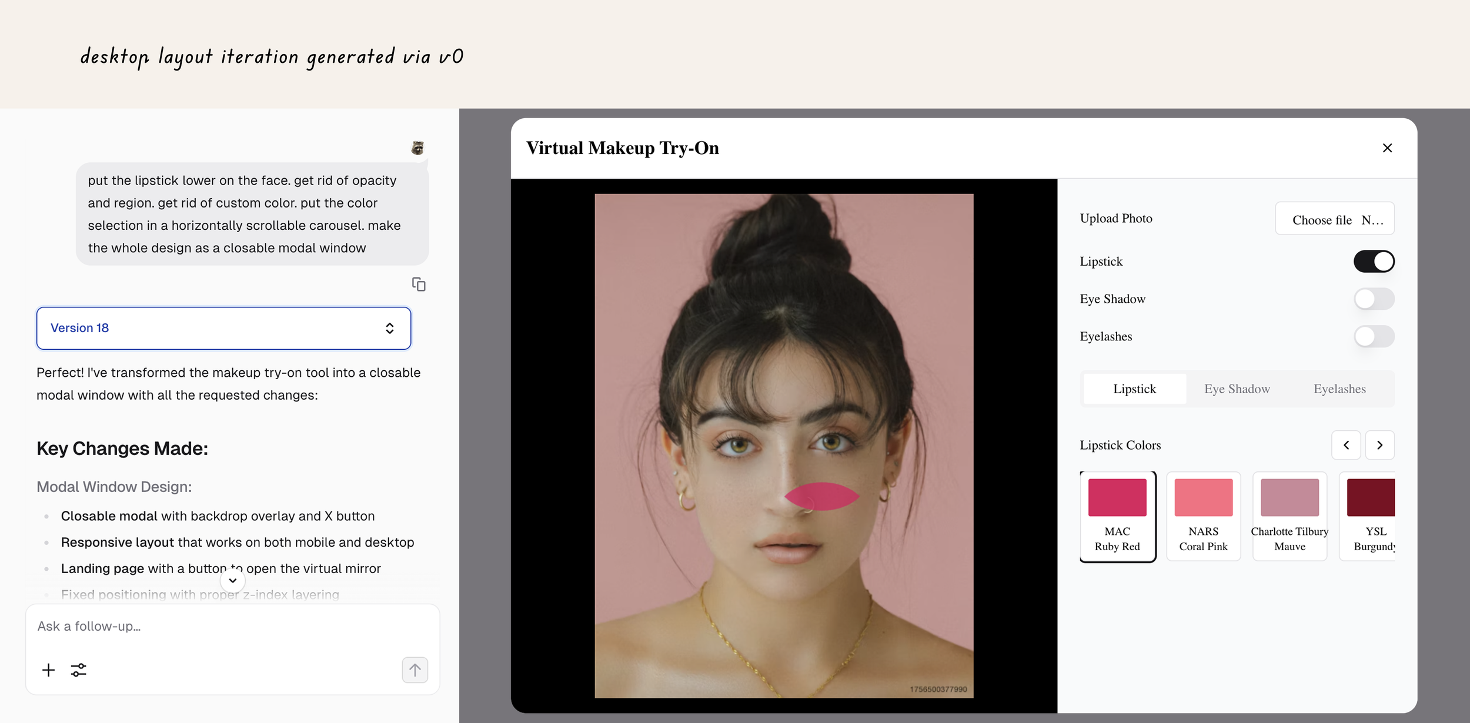The image size is (1470, 723).
Task: Enable the Eye Shadow toggle
Action: (x=1374, y=299)
